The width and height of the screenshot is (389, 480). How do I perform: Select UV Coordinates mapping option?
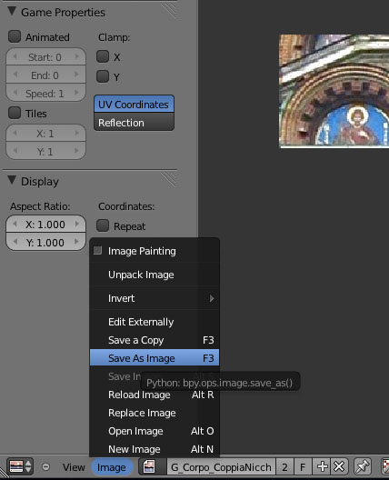coord(134,104)
